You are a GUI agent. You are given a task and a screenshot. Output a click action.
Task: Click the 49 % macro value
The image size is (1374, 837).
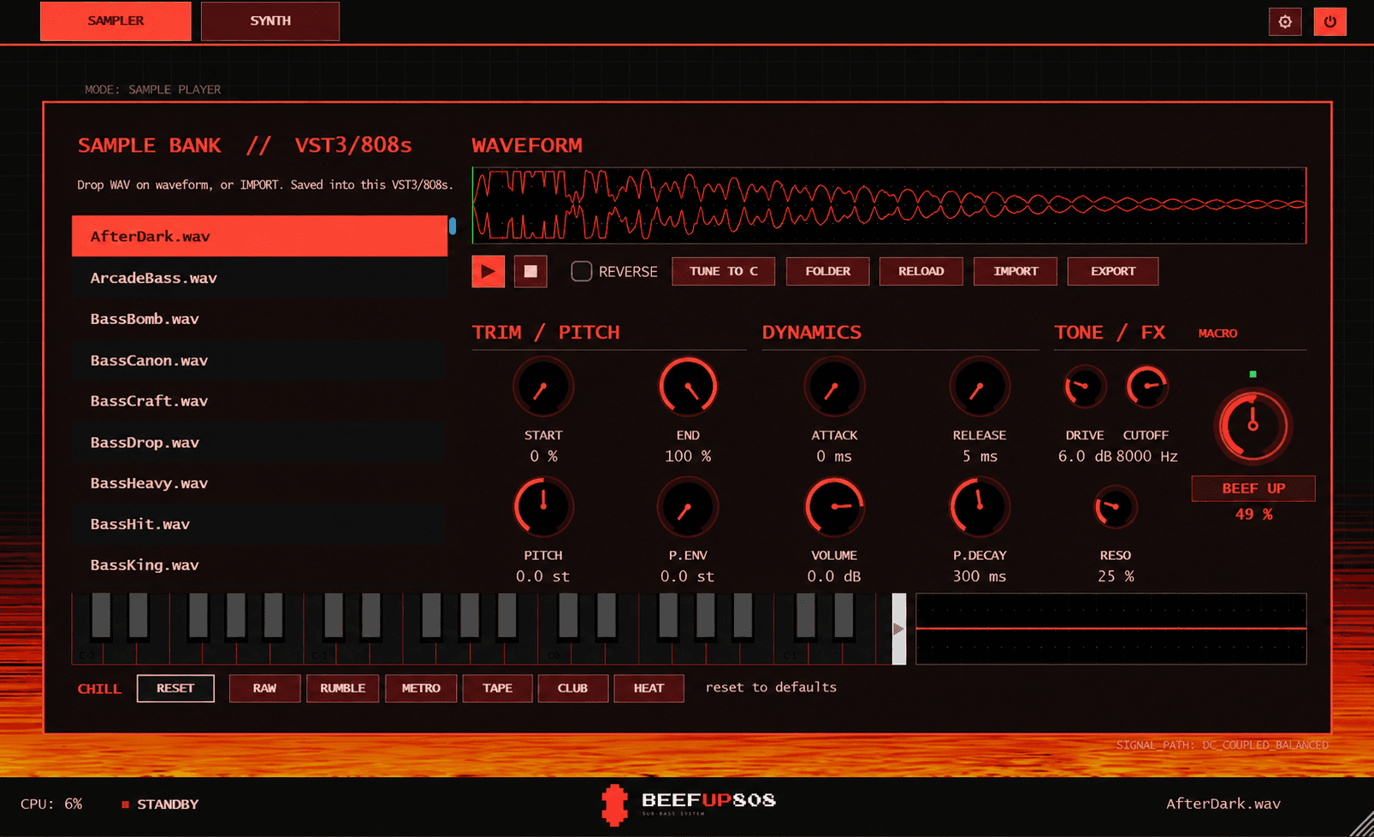point(1253,515)
